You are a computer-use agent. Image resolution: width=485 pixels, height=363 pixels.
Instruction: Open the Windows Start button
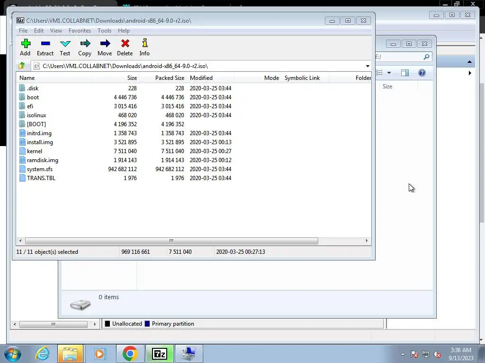point(12,354)
